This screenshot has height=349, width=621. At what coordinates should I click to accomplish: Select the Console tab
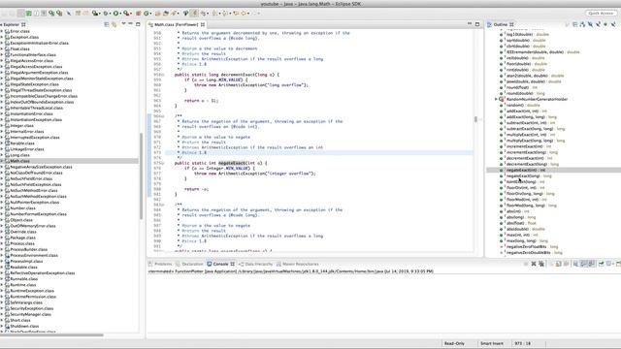click(220, 264)
